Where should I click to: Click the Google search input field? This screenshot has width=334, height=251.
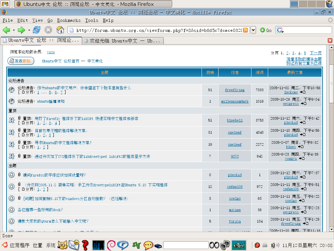(x=308, y=30)
